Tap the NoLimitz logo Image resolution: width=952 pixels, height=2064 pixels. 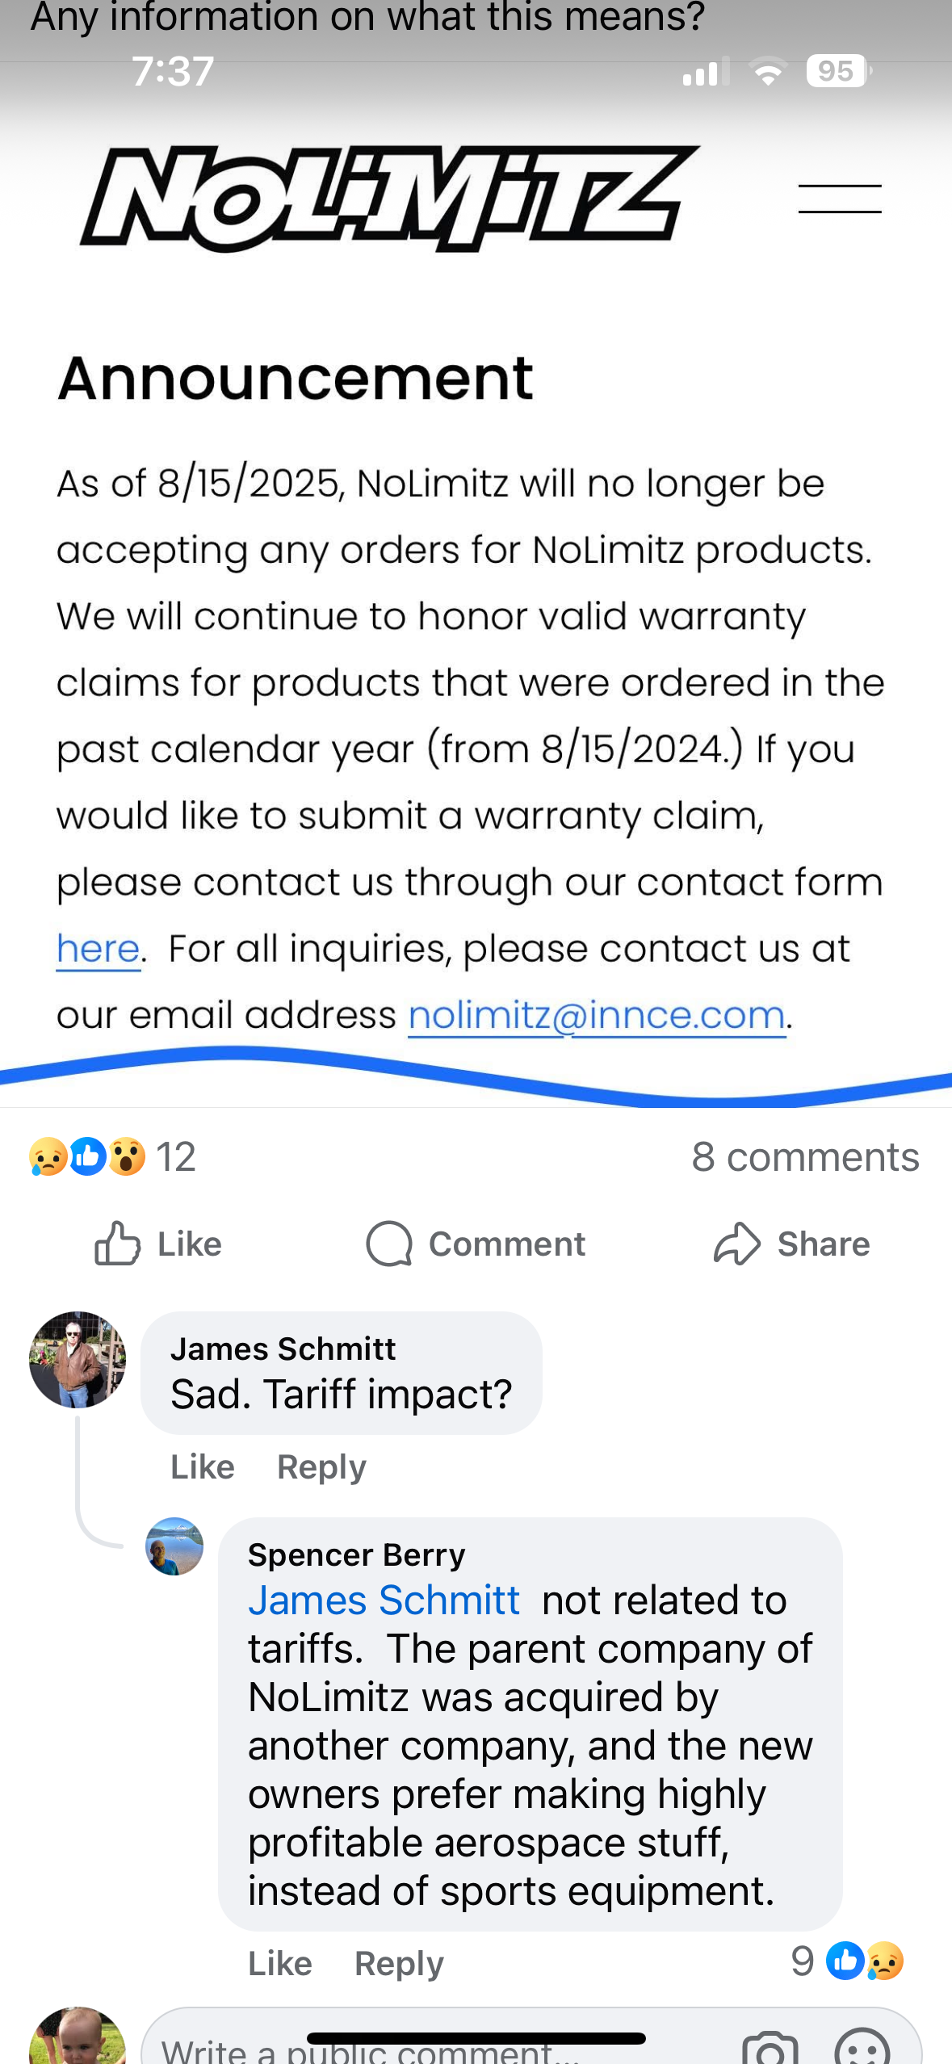(390, 198)
